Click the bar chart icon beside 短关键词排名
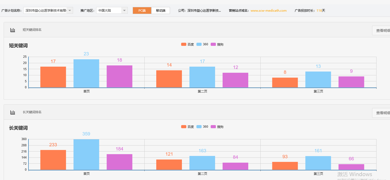The height and width of the screenshot is (180, 390). [x=12, y=30]
